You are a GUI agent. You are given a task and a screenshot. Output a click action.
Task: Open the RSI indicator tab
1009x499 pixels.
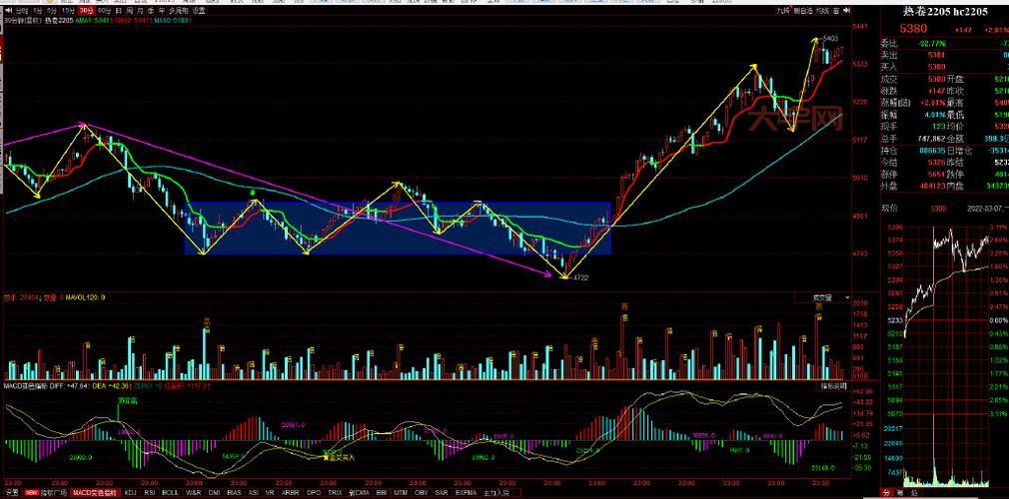[151, 492]
